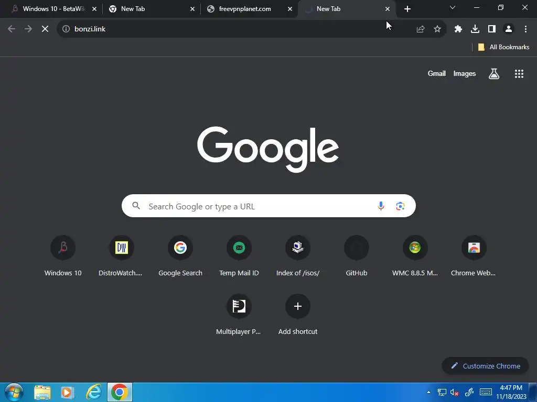Show hidden tray icons arrow
Screen dimensions: 537x402
428,392
